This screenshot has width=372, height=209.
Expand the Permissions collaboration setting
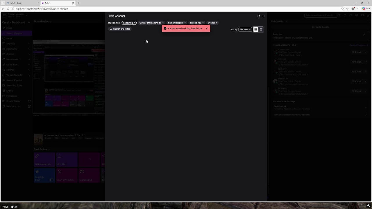320,107
